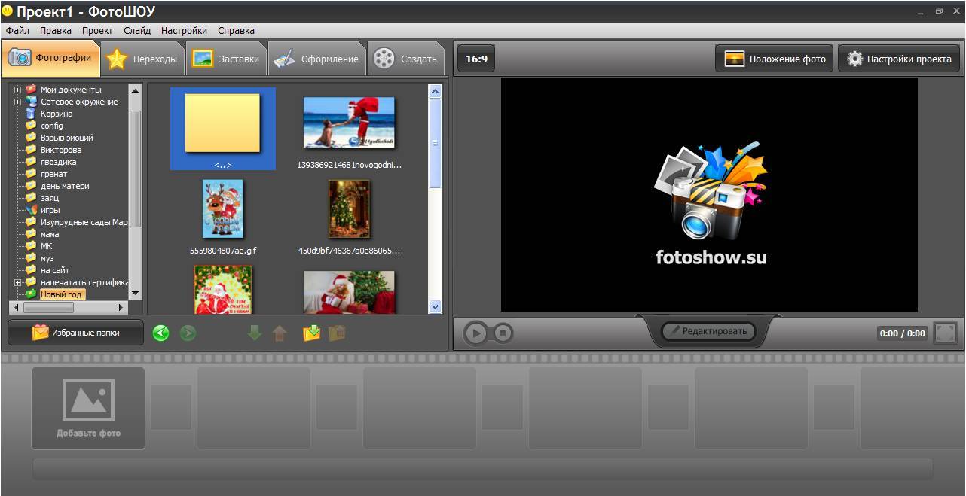This screenshot has width=966, height=496.
Task: Click the grayed folder icon beside add folder
Action: (337, 333)
